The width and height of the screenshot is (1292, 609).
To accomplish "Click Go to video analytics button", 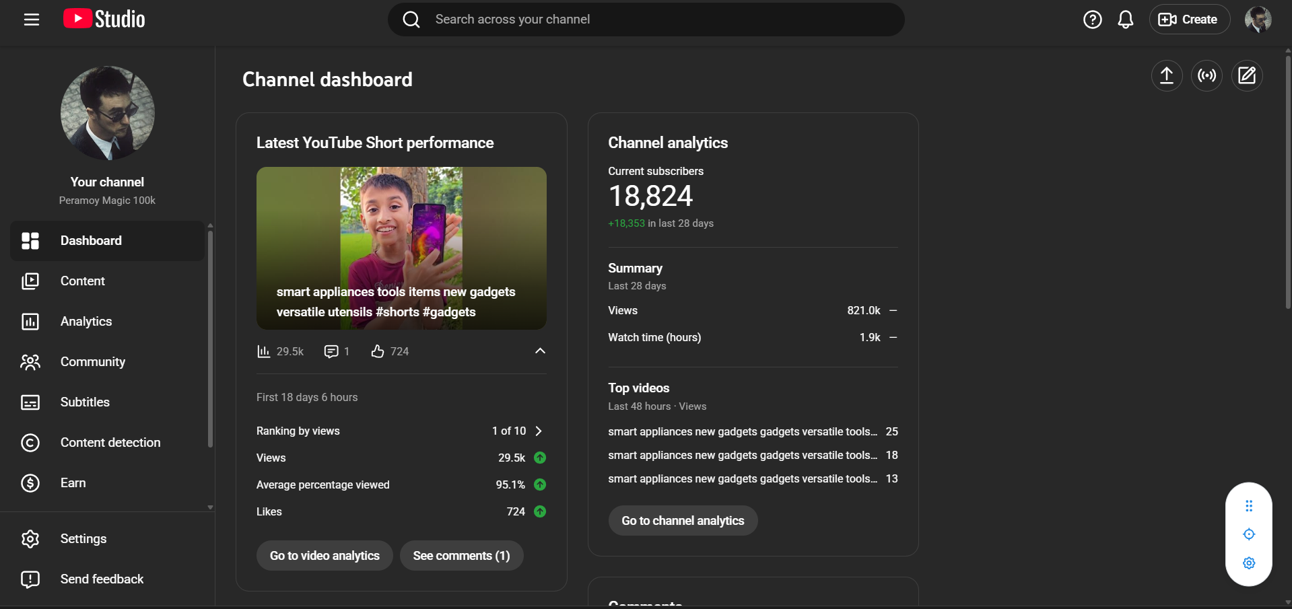I will (x=325, y=556).
